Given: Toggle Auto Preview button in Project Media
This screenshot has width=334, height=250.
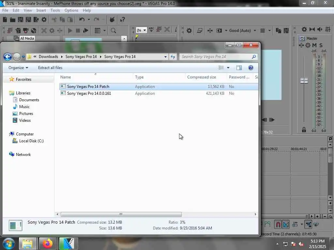Looking at the screenshot, I should pyautogui.click(x=86, y=30).
